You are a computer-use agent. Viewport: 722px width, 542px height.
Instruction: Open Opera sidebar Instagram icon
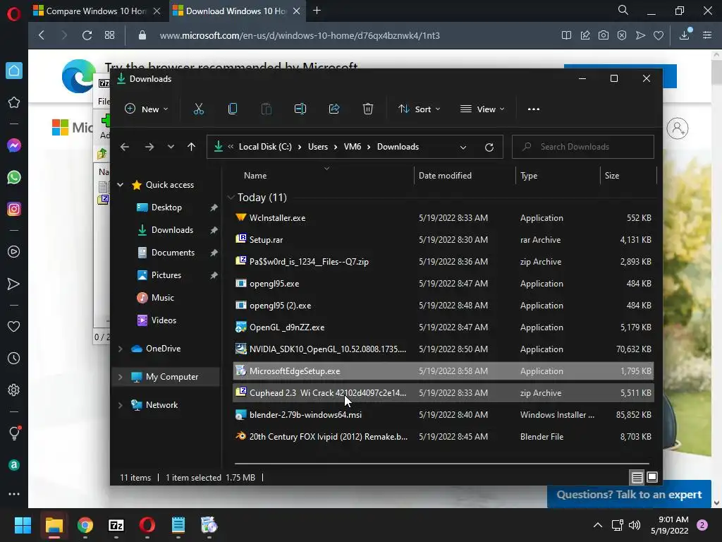[x=14, y=209]
